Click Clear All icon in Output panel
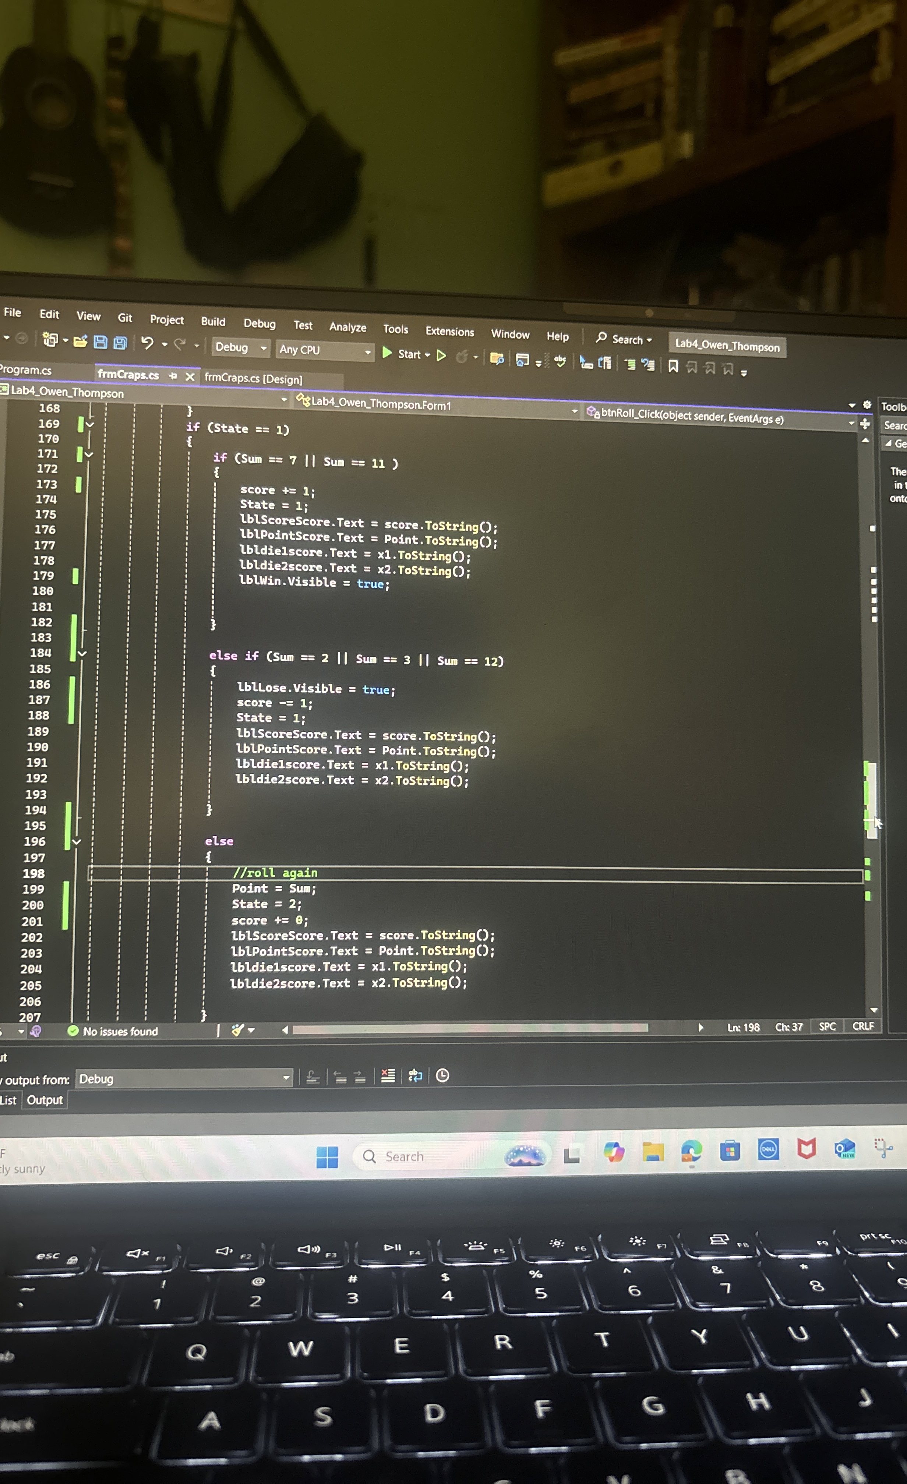The image size is (907, 1484). point(388,1076)
